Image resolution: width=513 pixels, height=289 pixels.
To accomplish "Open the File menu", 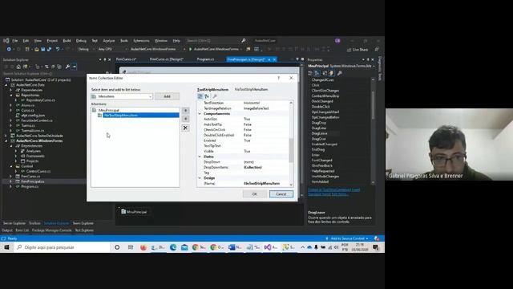I will coord(15,41).
